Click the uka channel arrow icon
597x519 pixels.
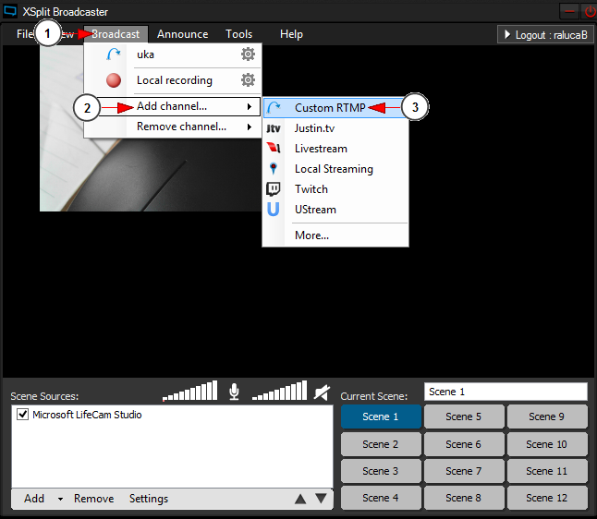point(114,54)
